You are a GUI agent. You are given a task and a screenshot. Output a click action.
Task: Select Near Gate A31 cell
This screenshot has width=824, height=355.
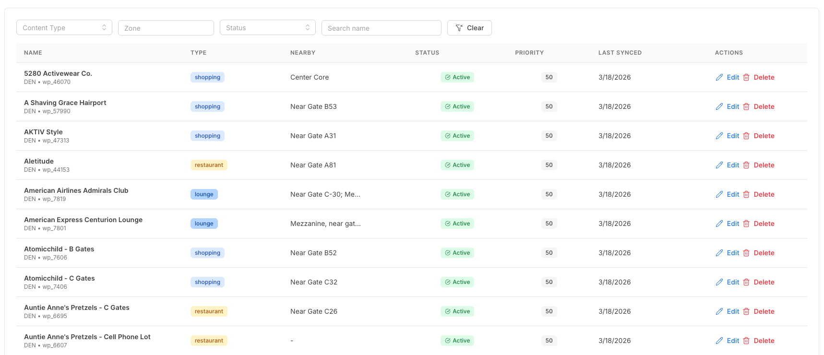(x=313, y=136)
